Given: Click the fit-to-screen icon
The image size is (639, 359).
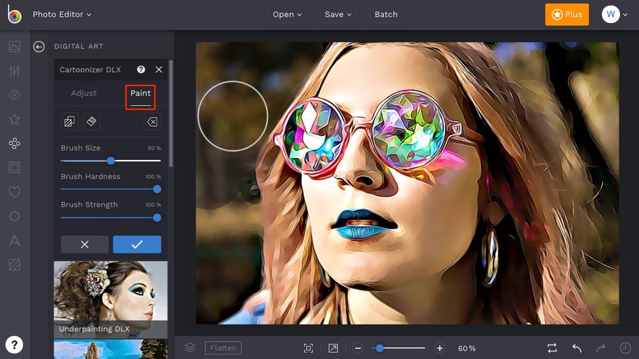Looking at the screenshot, I should tap(309, 348).
